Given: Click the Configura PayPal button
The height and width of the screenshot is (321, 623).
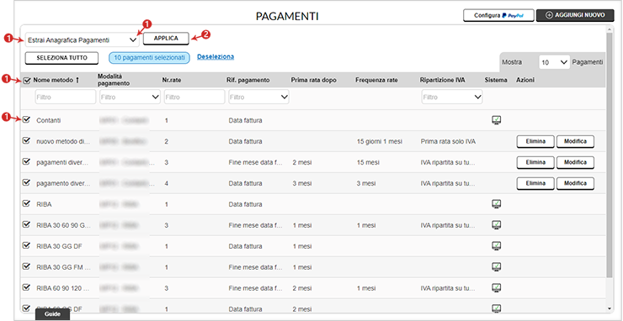Looking at the screenshot, I should point(498,15).
